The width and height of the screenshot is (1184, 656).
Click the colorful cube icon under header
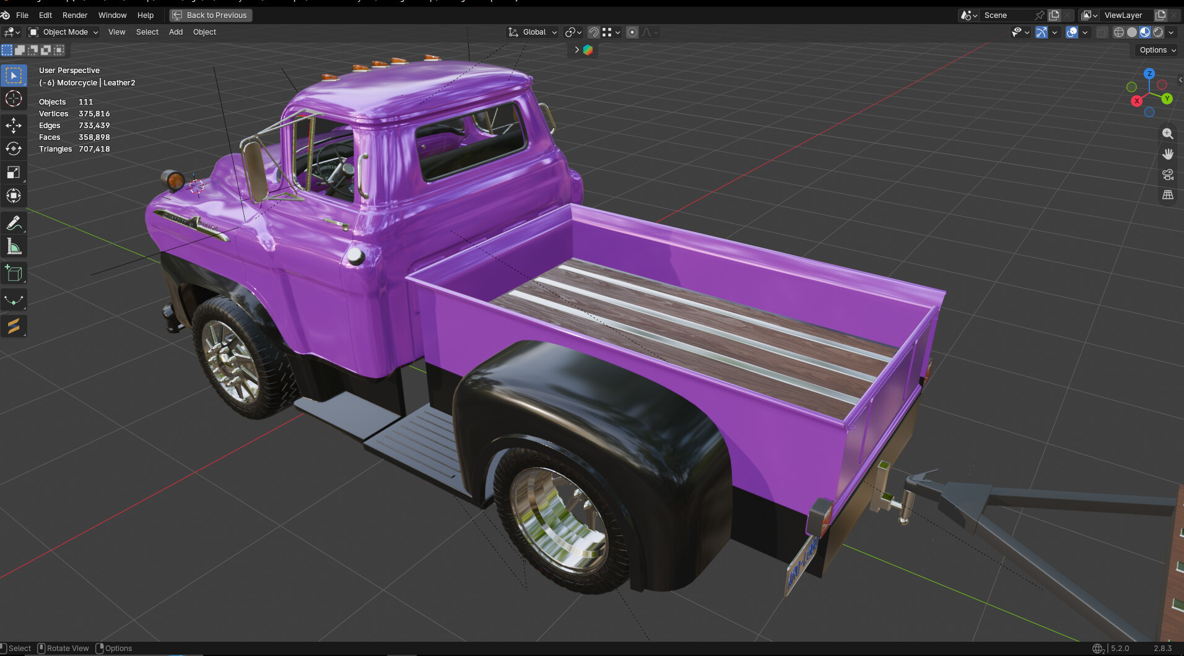pyautogui.click(x=588, y=50)
